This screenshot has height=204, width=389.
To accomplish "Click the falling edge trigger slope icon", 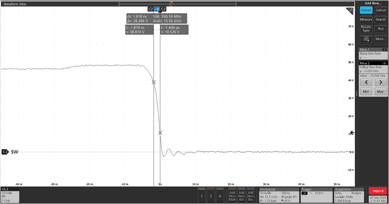I will (311, 193).
